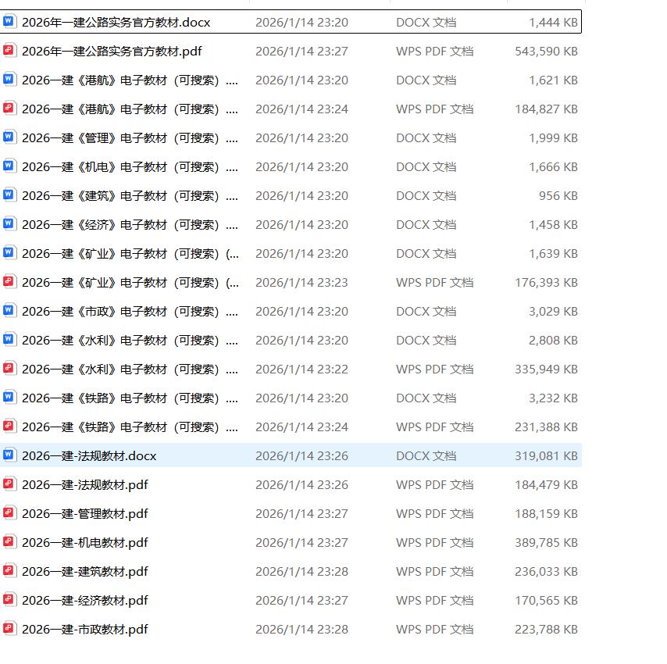Click the PDF icon of 2026年一建公路实务官方教材.pdf

coord(9,52)
